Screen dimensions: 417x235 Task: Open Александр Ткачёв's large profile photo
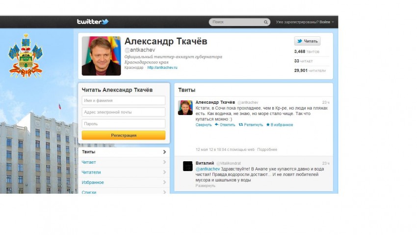click(x=102, y=56)
